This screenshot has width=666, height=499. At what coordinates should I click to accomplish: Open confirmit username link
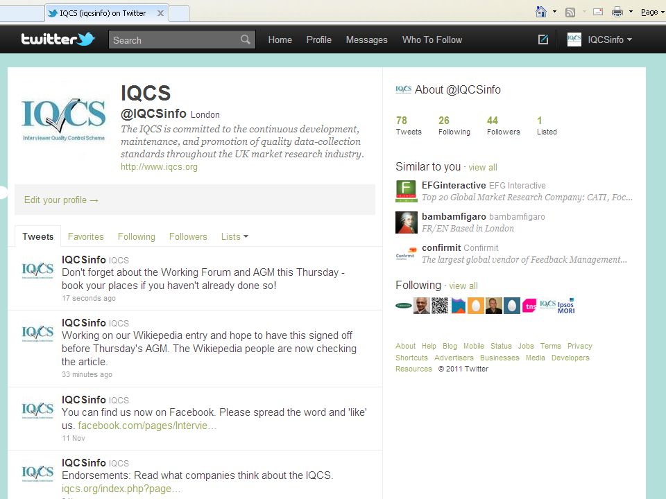point(441,247)
